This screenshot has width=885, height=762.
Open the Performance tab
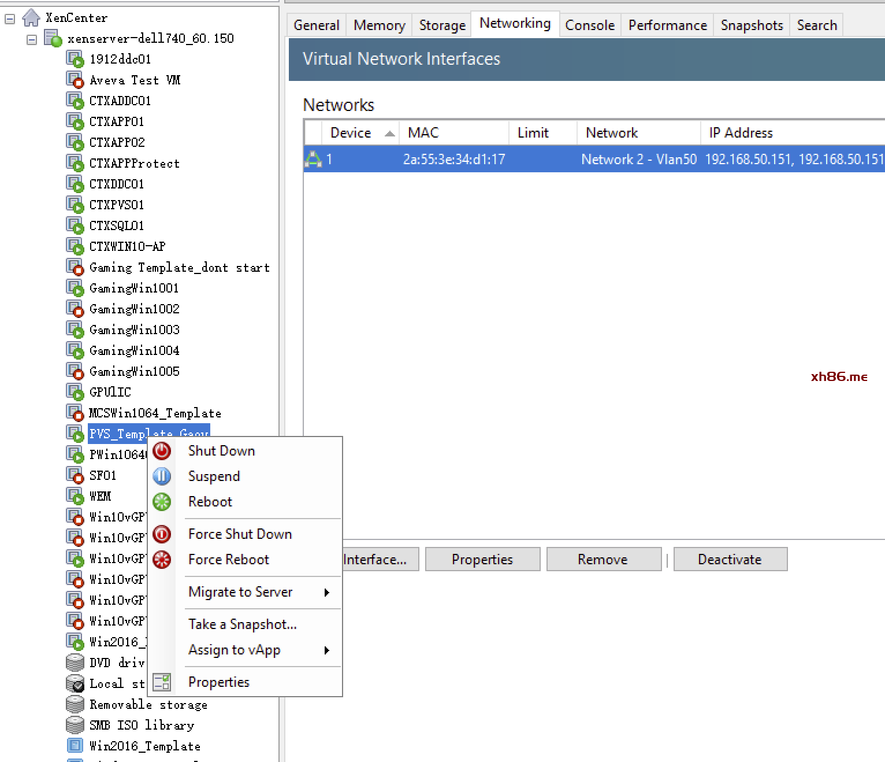[x=668, y=25]
